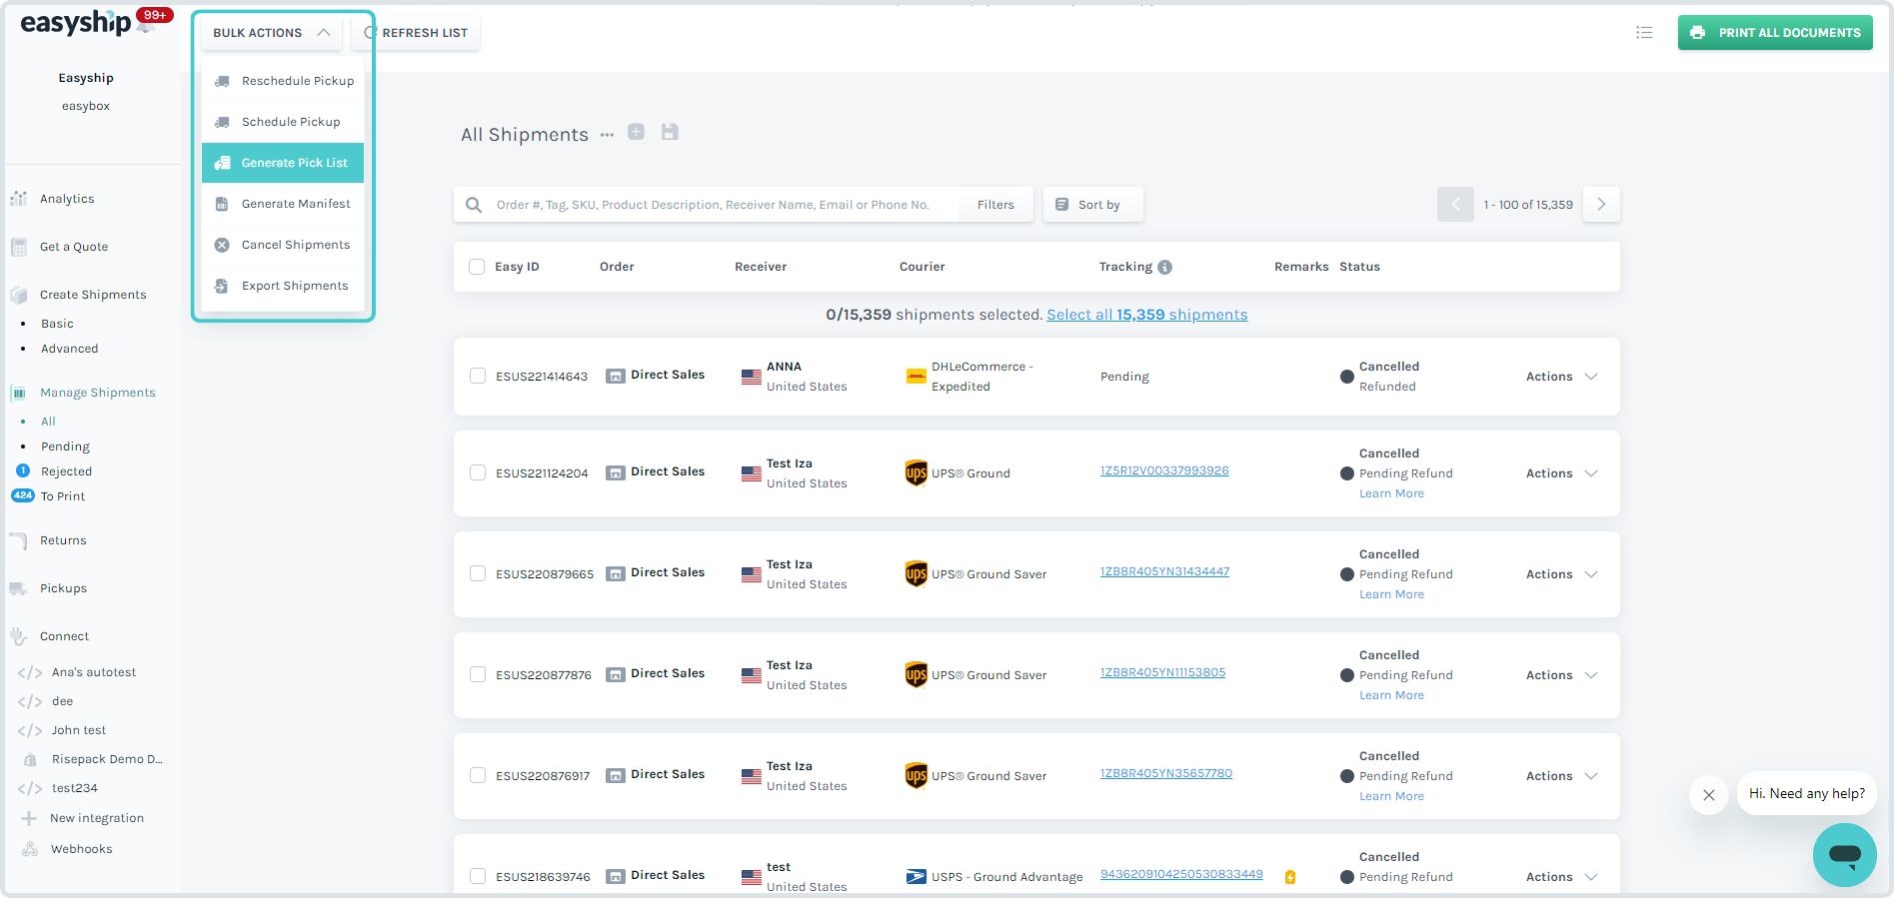This screenshot has height=898, width=1894.
Task: Click the New integration plus icon
Action: pyautogui.click(x=29, y=818)
